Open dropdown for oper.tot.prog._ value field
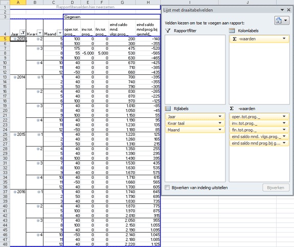 coord(284,116)
